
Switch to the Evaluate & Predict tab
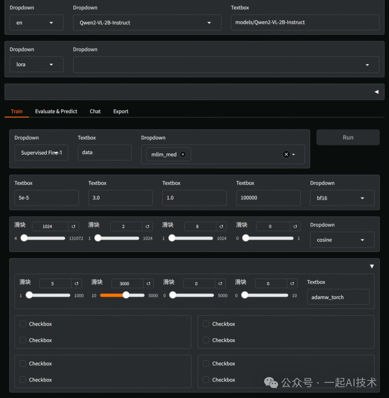(56, 112)
